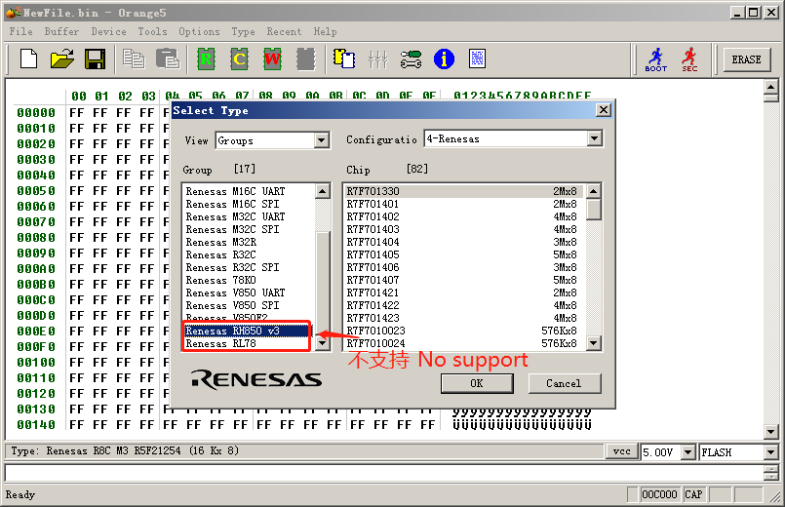Open the FLASH memory type dropdown
785x507 pixels.
click(x=770, y=452)
